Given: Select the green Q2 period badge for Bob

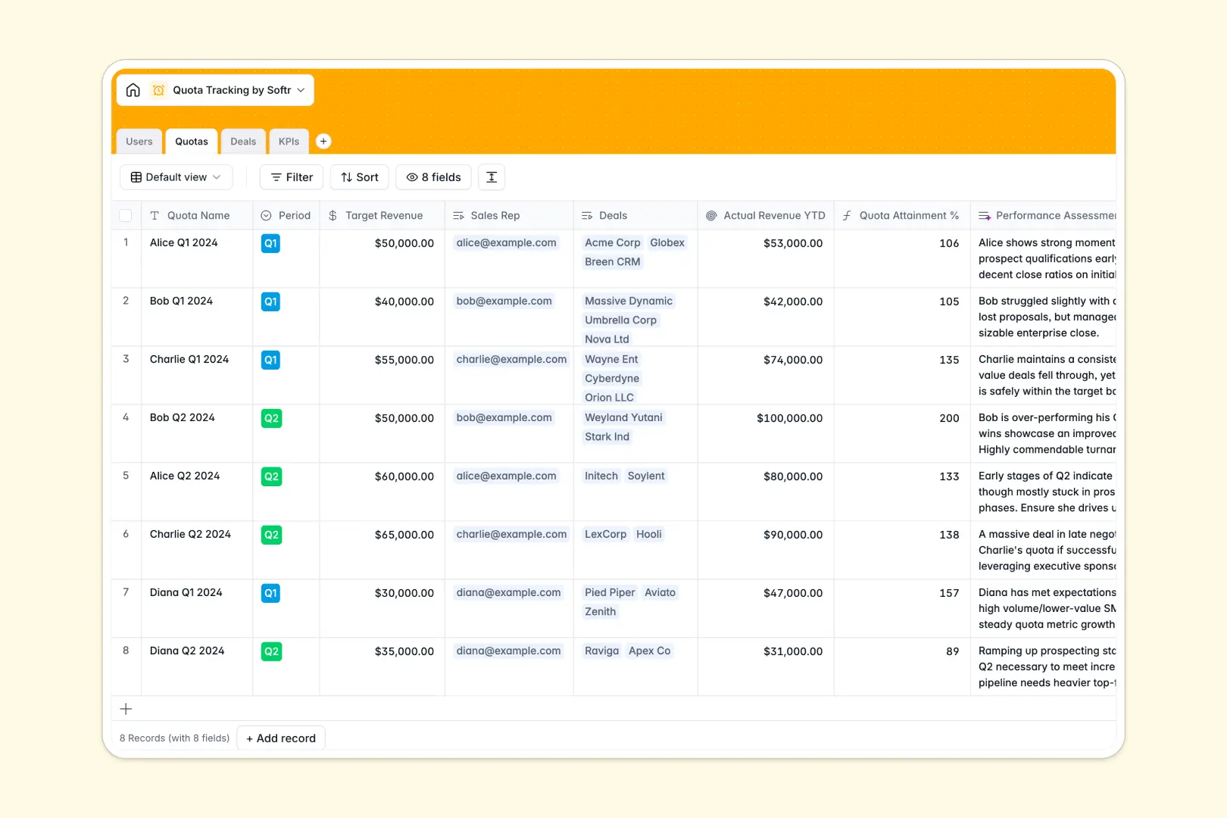Looking at the screenshot, I should [271, 417].
